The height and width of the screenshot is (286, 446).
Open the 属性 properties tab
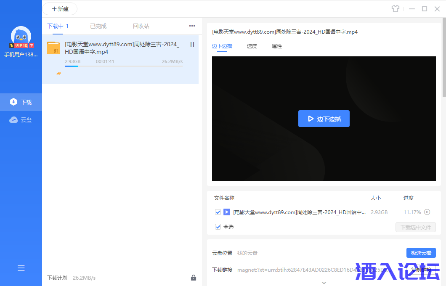tap(276, 46)
